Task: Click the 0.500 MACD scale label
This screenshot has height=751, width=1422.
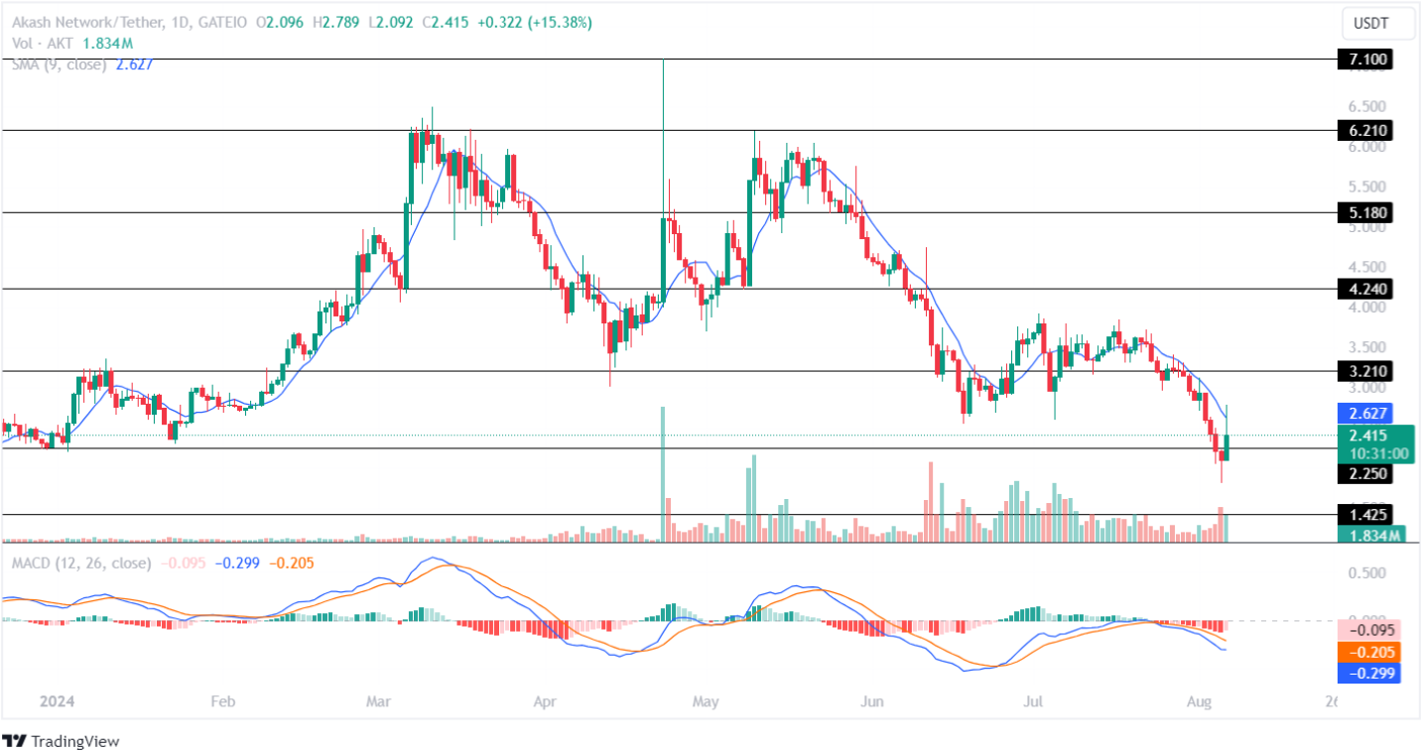Action: [1366, 573]
